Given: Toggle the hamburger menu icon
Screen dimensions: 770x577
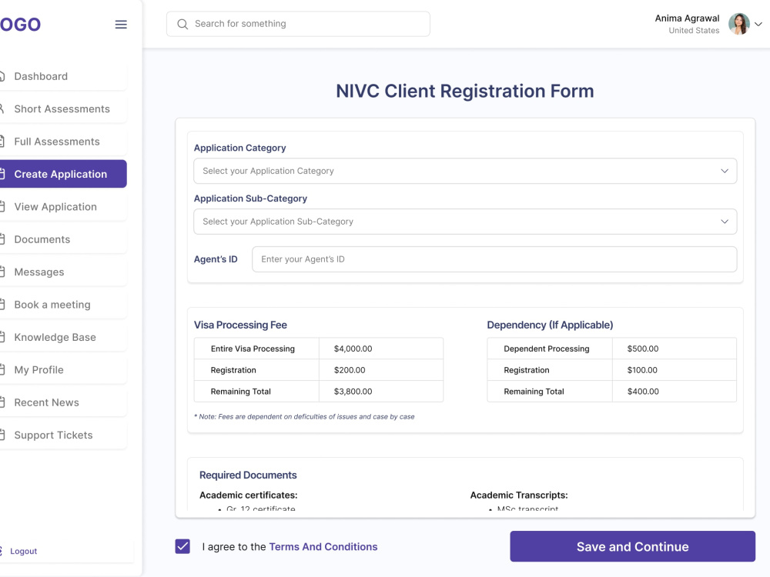Looking at the screenshot, I should point(121,25).
